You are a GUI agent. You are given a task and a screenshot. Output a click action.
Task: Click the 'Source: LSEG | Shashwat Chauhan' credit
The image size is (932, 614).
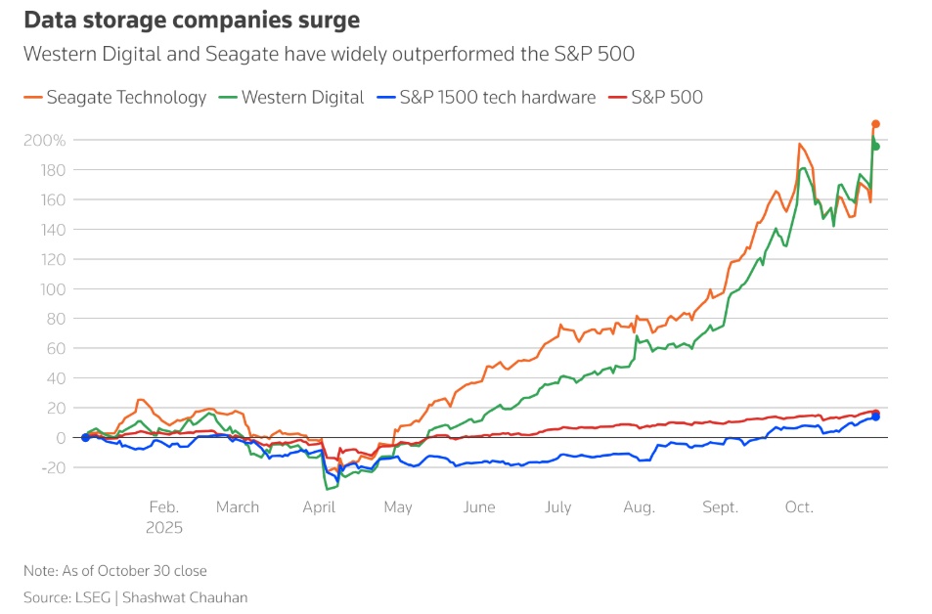(135, 596)
